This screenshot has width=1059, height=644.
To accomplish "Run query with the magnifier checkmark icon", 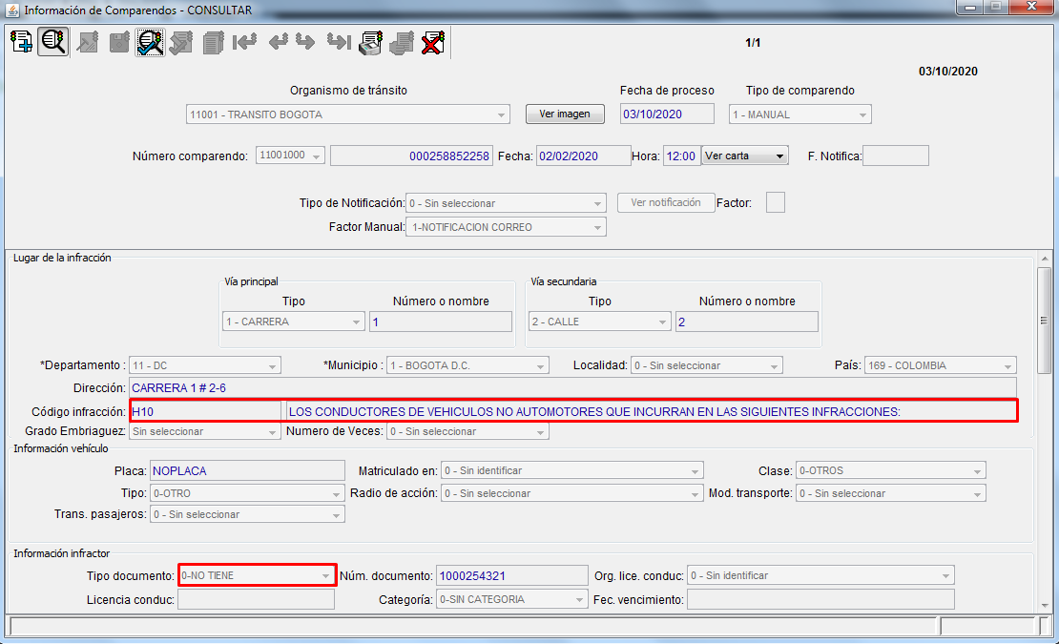I will coord(150,42).
